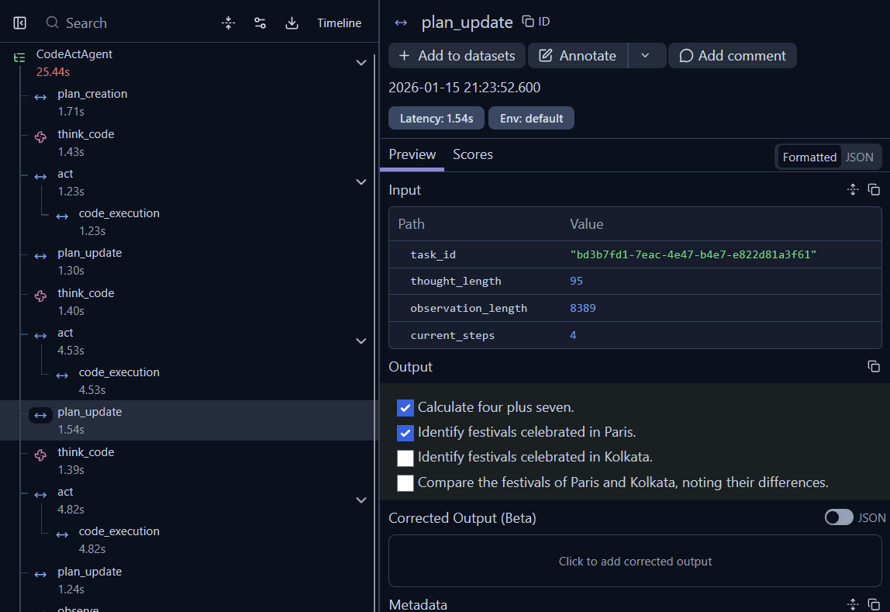This screenshot has height=612, width=890.
Task: Switch to Timeline view
Action: (339, 22)
